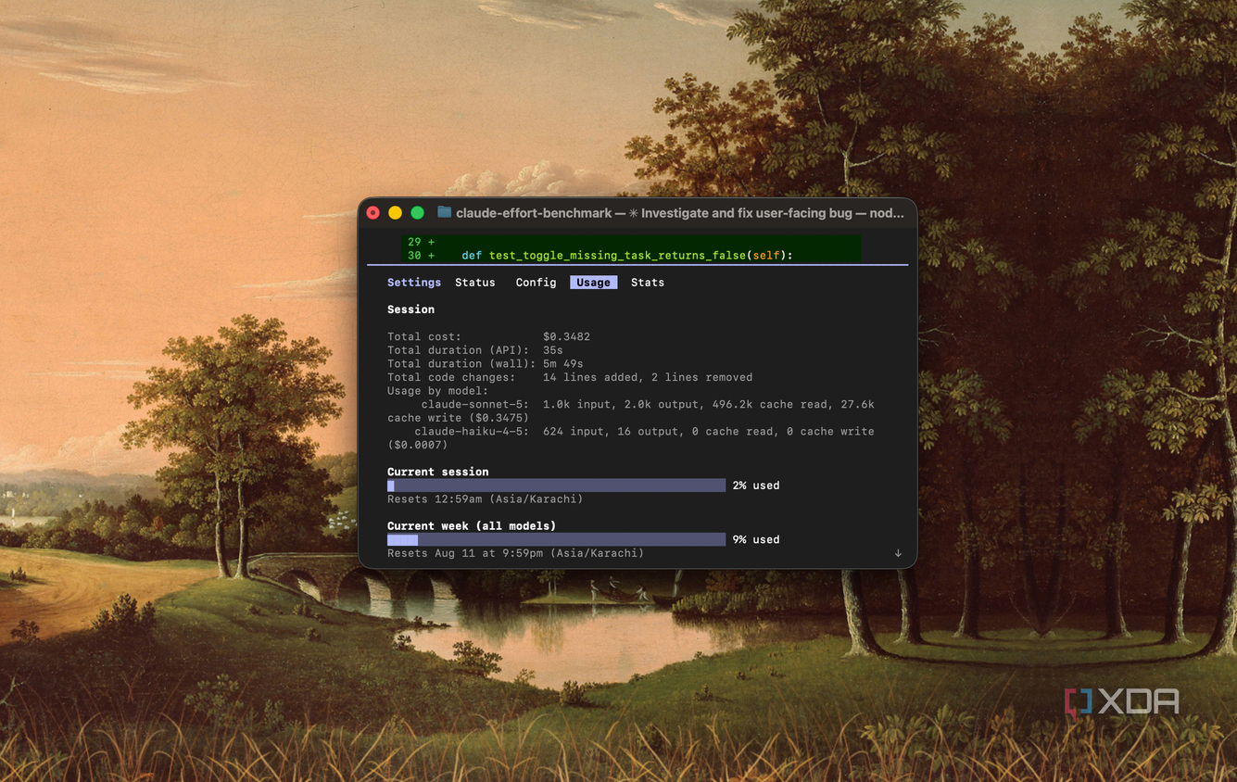The width and height of the screenshot is (1237, 782).
Task: Click the 'Total cost:' label
Action: pyautogui.click(x=424, y=336)
